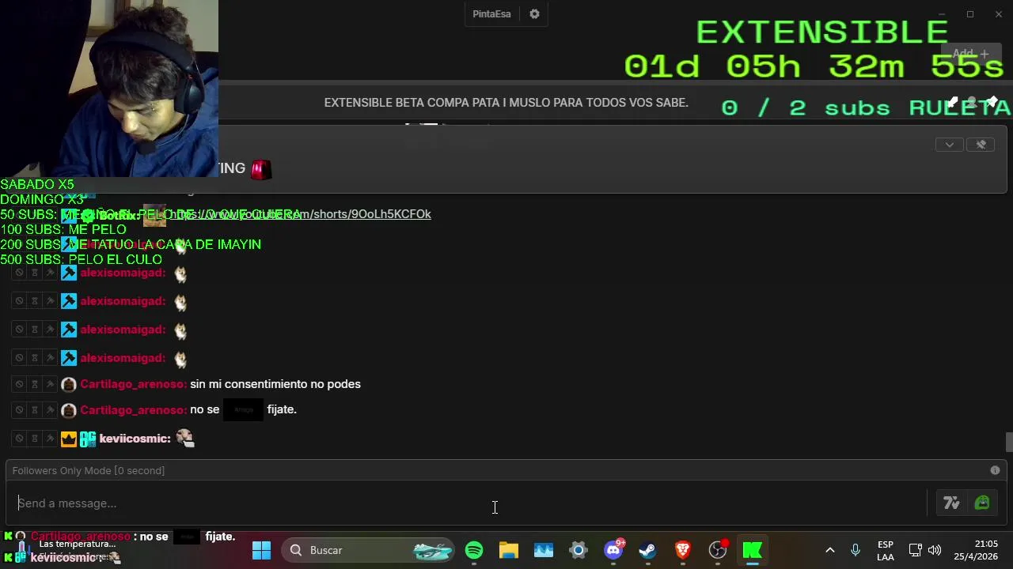Click the Followers Only Mode info icon
Viewport: 1013px width, 569px height.
coord(995,470)
